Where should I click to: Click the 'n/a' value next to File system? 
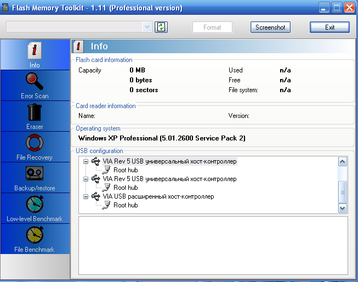point(285,90)
